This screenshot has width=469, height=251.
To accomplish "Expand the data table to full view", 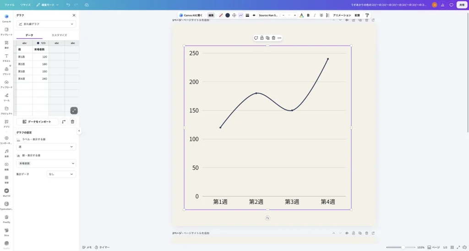I will pos(74,111).
